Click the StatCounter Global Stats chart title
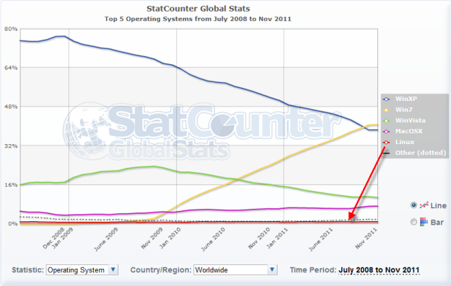Viewport: 451px width, 286px height. (198, 9)
